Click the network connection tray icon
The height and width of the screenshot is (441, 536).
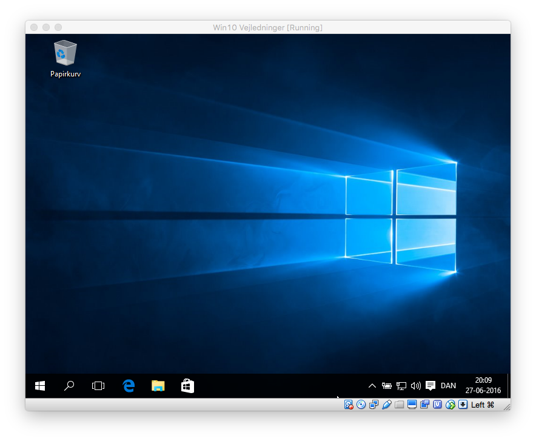(401, 386)
